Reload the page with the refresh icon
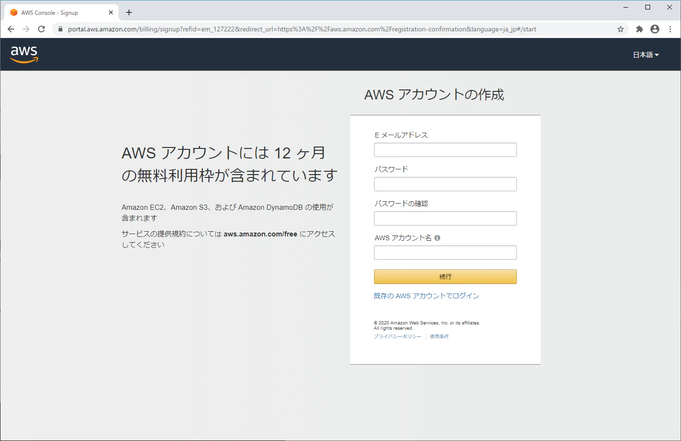Viewport: 681px width, 441px height. [41, 29]
